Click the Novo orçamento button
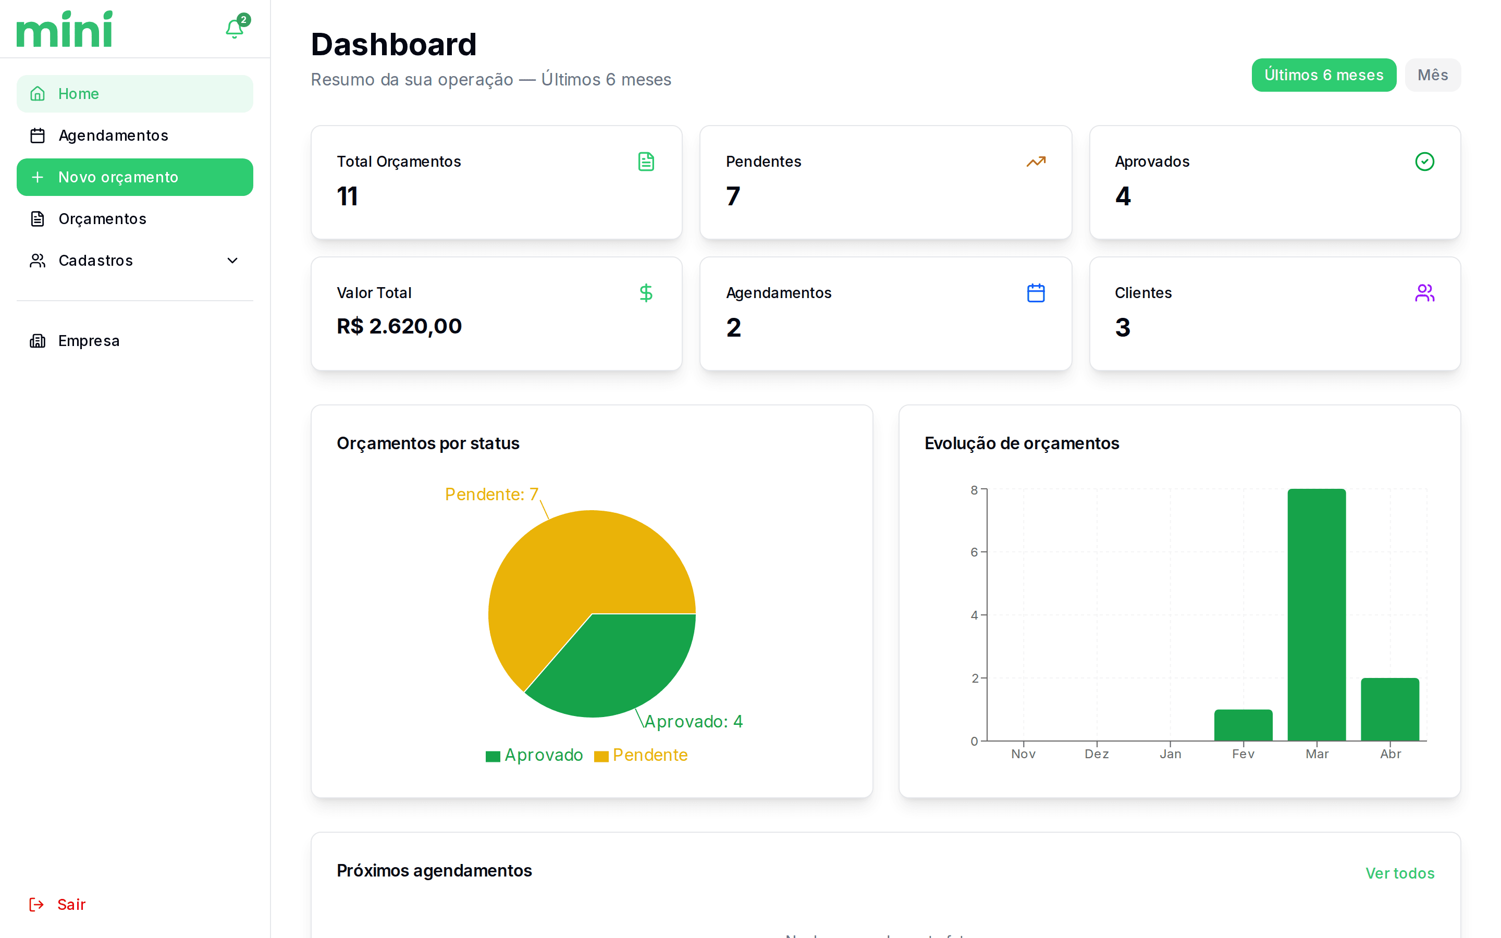1501x938 pixels. pyautogui.click(x=134, y=177)
